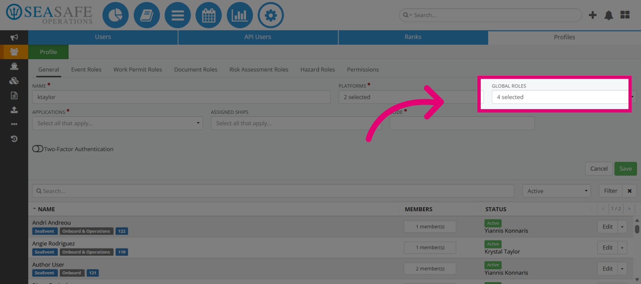Toggle Two-Factor Authentication switch
The width and height of the screenshot is (641, 284).
[x=38, y=149]
